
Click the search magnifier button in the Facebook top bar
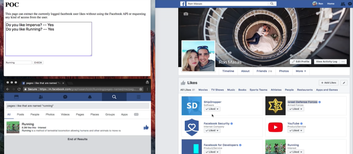pyautogui.click(x=272, y=4)
